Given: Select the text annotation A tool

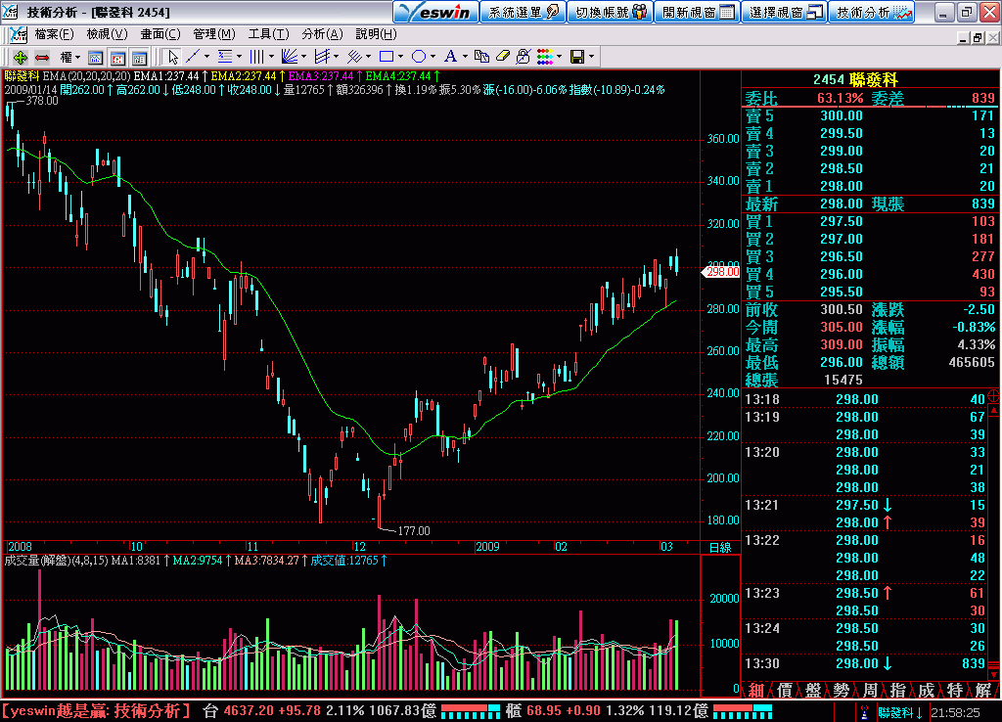Looking at the screenshot, I should 450,57.
